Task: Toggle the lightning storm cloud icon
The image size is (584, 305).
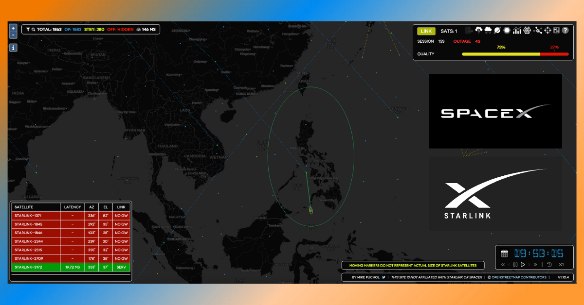Action: click(478, 31)
